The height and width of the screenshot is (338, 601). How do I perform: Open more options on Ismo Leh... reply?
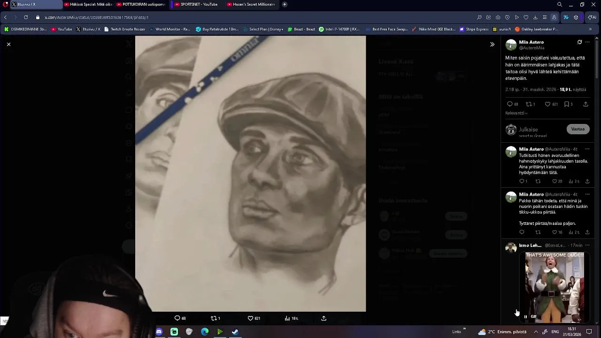[587, 246]
